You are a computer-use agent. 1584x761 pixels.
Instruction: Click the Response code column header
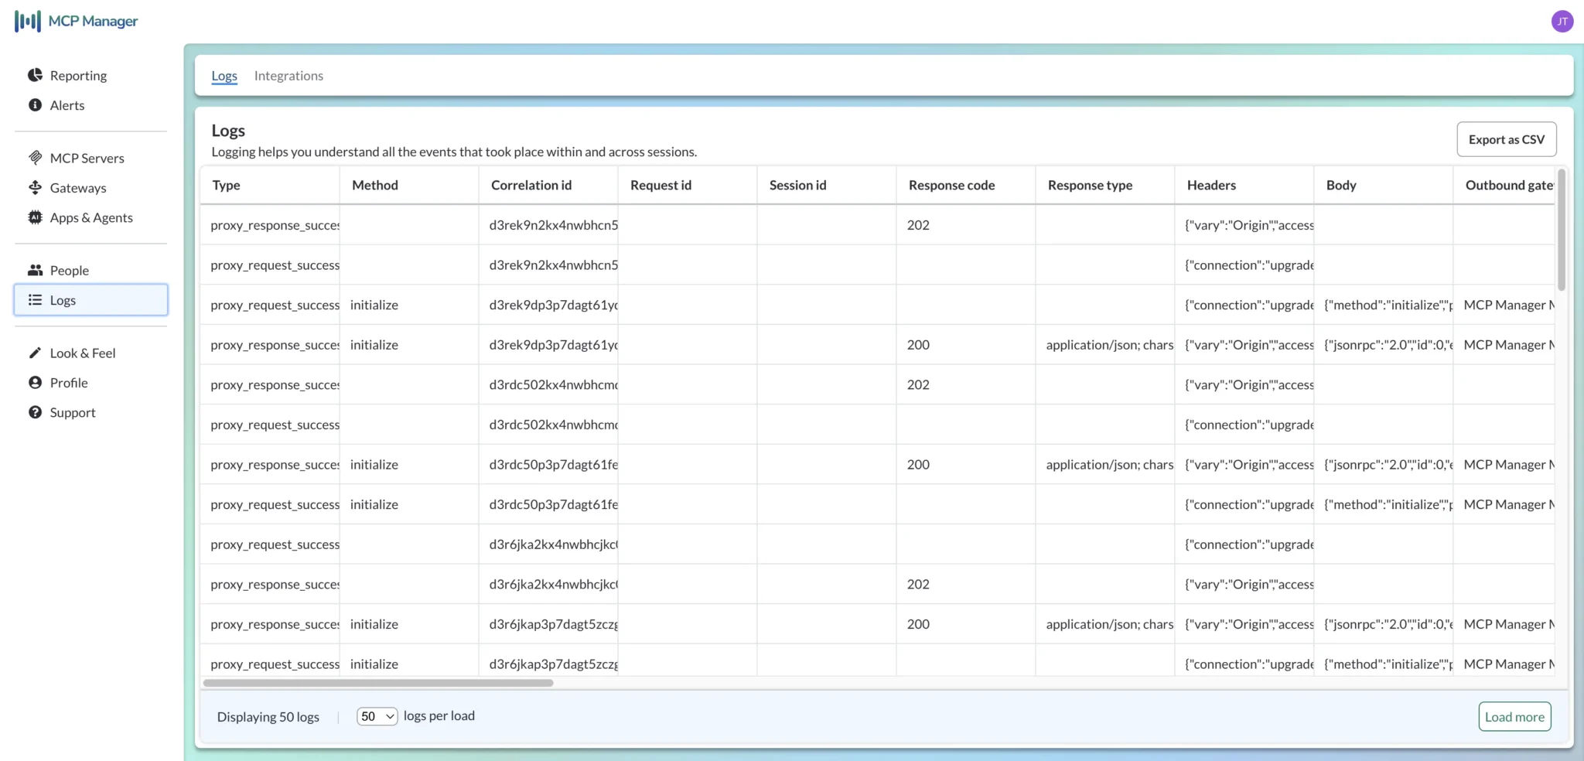point(951,185)
